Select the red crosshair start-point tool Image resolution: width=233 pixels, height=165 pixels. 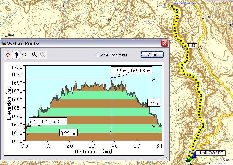tap(8, 55)
